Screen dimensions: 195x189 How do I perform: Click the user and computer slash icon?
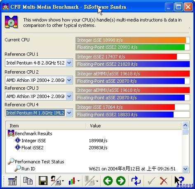(56, 181)
